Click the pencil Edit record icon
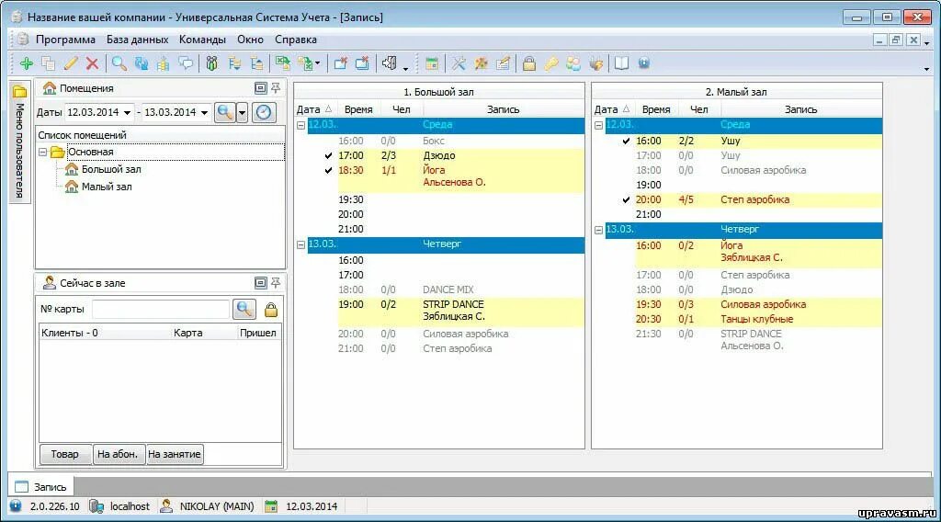The width and height of the screenshot is (941, 522). coord(71,63)
